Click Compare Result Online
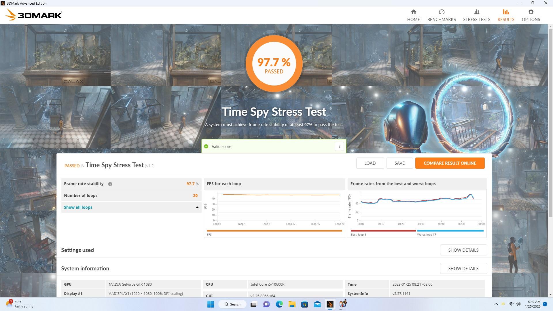 [x=450, y=163]
